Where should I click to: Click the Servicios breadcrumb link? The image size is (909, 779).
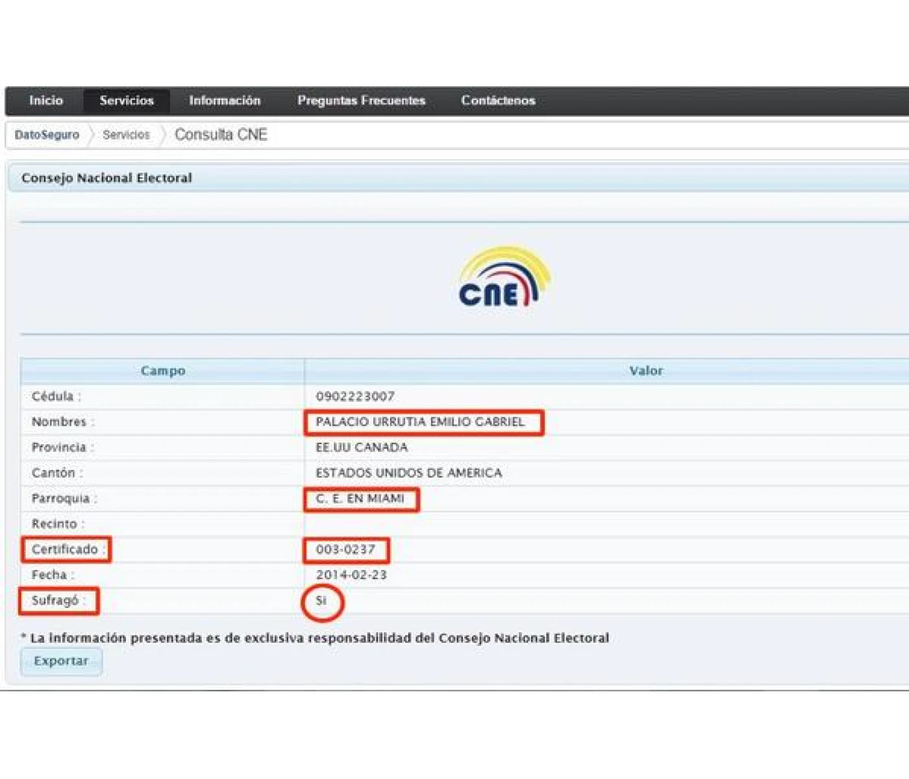click(x=126, y=135)
